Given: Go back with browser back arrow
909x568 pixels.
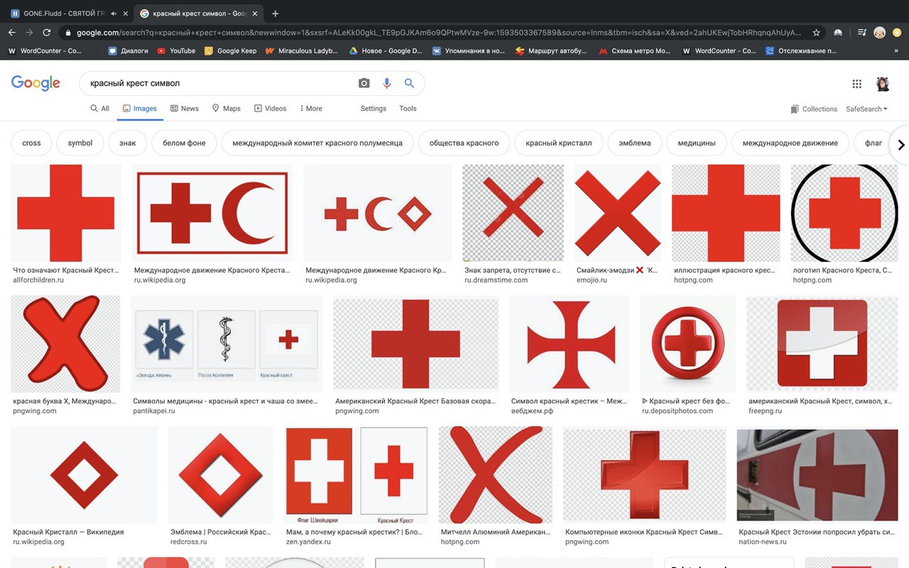Looking at the screenshot, I should pos(12,33).
